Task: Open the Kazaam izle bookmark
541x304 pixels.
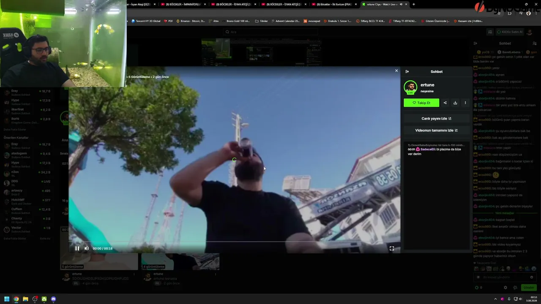Action: [x=469, y=21]
